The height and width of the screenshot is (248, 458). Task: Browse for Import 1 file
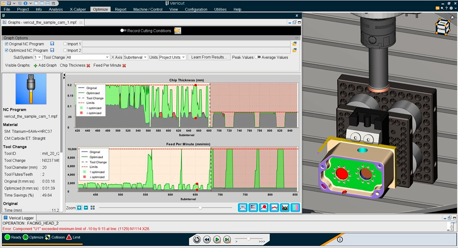pyautogui.click(x=295, y=44)
